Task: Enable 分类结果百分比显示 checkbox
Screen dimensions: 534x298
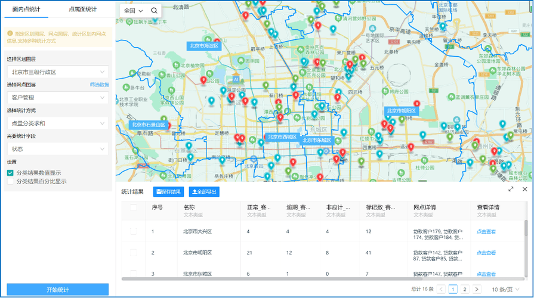Action: point(10,181)
